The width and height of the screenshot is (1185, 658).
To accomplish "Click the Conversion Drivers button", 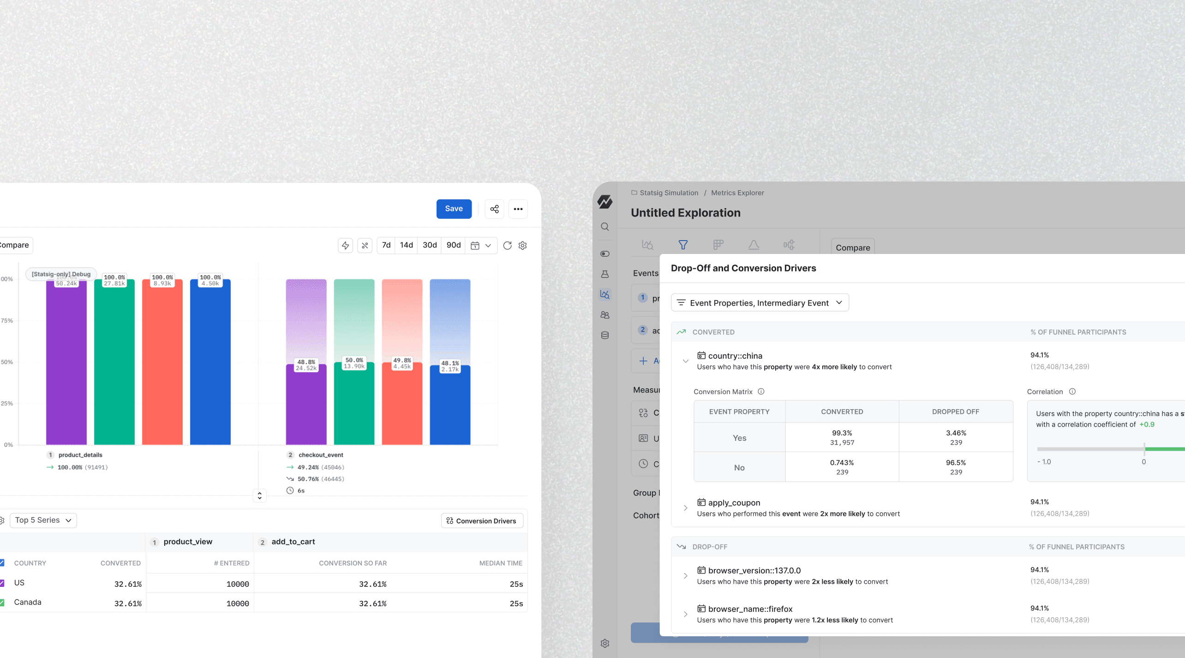I will pyautogui.click(x=482, y=521).
